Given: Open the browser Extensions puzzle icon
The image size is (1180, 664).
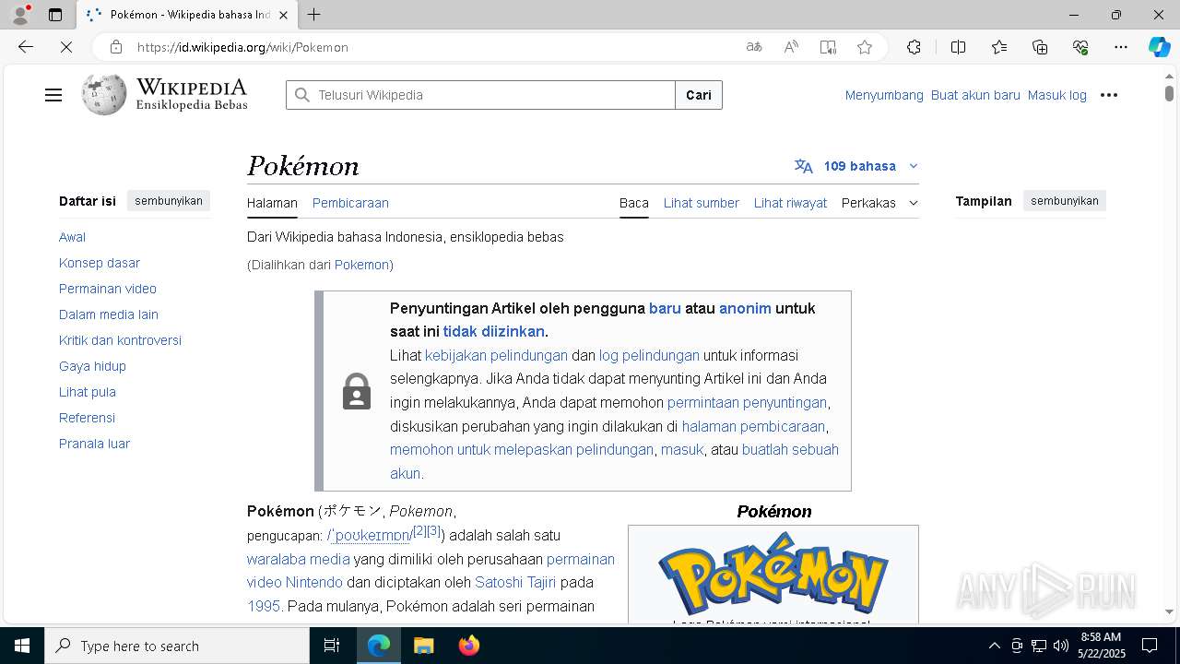Looking at the screenshot, I should (x=914, y=47).
